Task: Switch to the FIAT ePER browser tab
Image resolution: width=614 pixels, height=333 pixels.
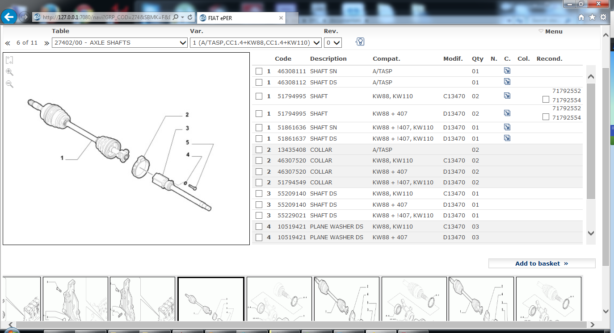Action: pos(241,18)
